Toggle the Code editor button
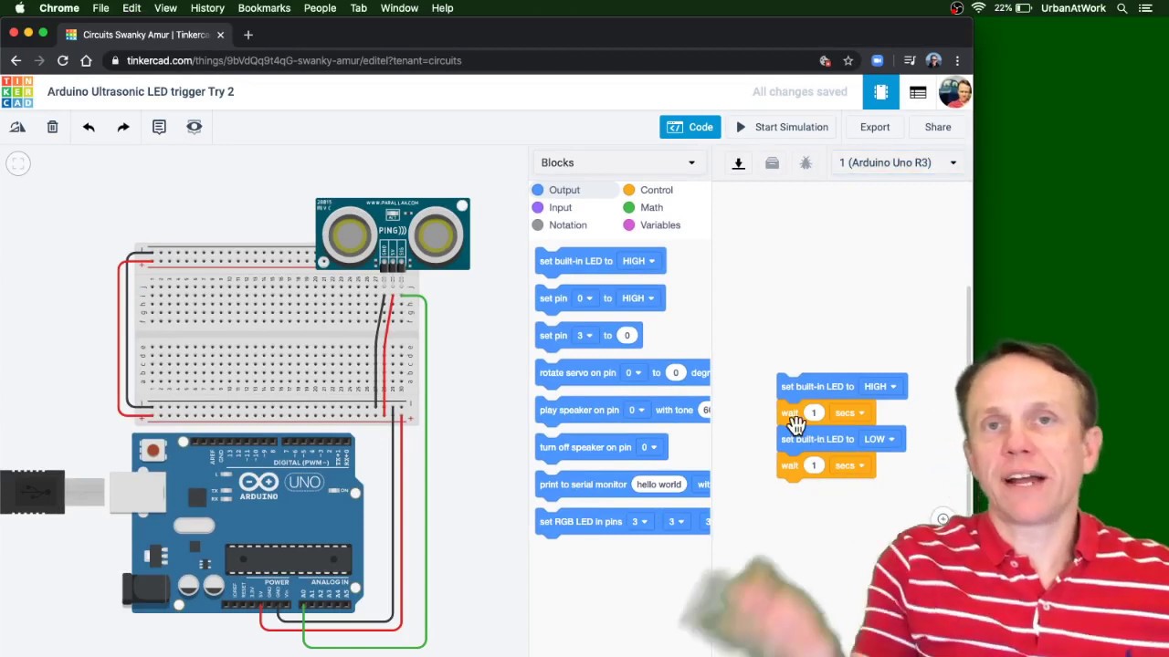 tap(690, 127)
